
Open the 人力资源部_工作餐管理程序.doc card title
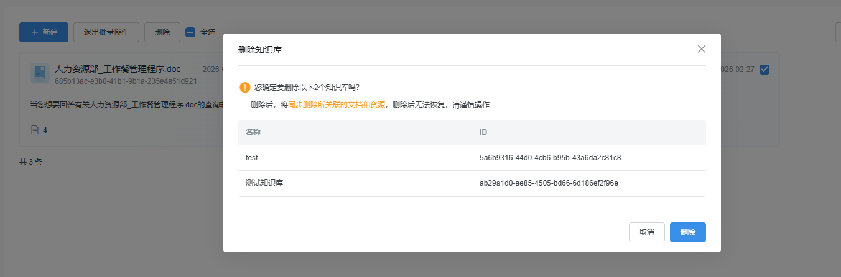[x=118, y=68]
